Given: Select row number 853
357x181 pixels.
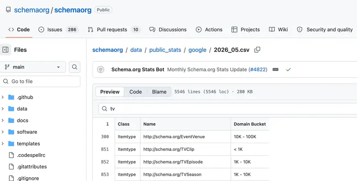Looking at the screenshot, I should point(105,174).
